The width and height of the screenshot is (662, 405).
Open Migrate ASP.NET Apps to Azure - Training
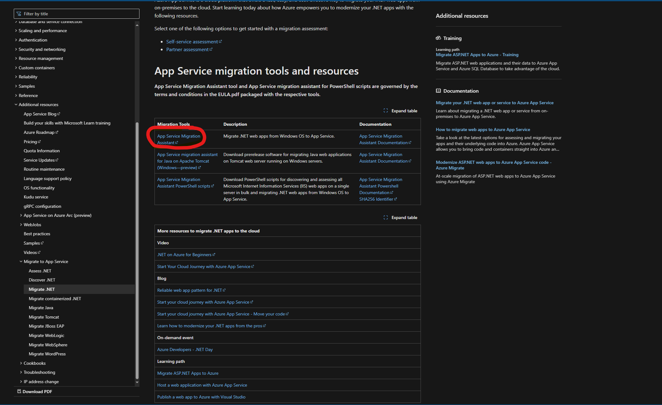click(x=477, y=55)
